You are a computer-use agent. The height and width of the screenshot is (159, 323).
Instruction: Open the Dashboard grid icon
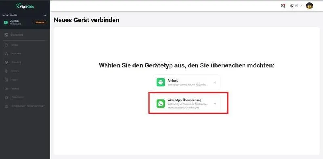coord(6,35)
